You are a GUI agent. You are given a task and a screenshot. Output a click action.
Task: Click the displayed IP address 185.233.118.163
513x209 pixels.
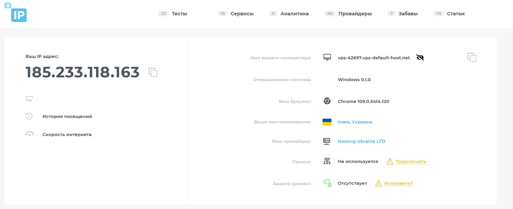(82, 72)
